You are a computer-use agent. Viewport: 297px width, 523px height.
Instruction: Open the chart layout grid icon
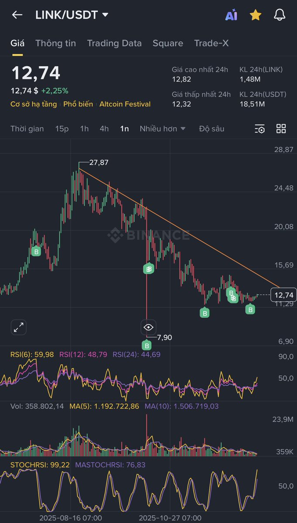tap(281, 129)
